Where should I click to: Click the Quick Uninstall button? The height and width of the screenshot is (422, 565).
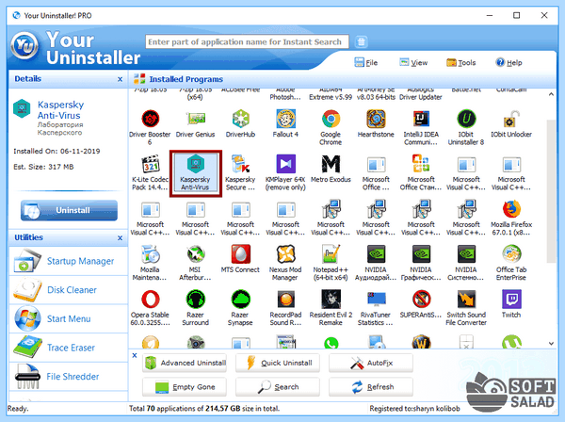coord(278,363)
